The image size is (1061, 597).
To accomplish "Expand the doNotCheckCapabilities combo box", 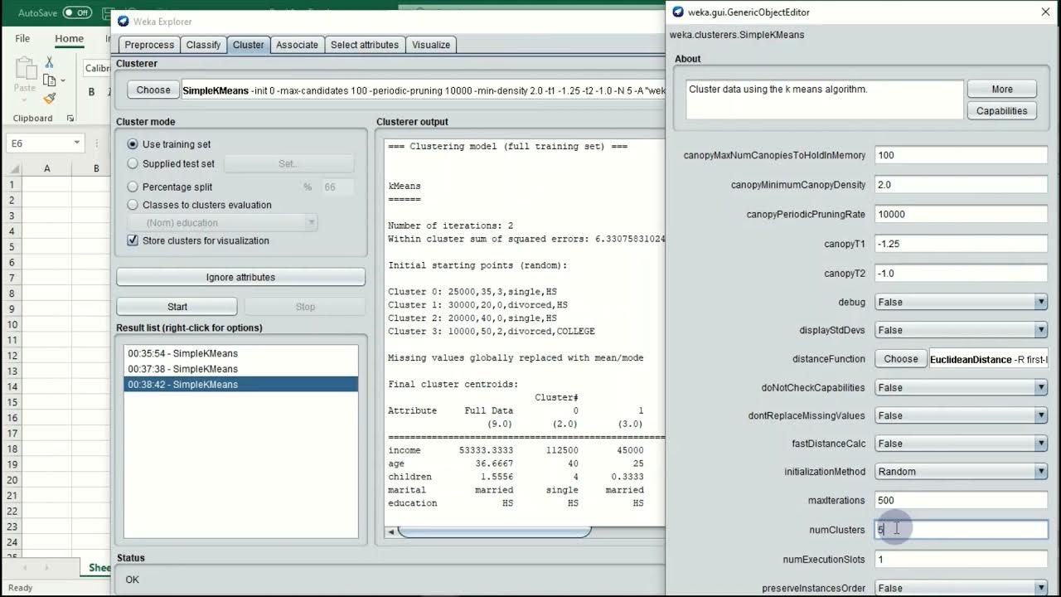I will 962,387.
